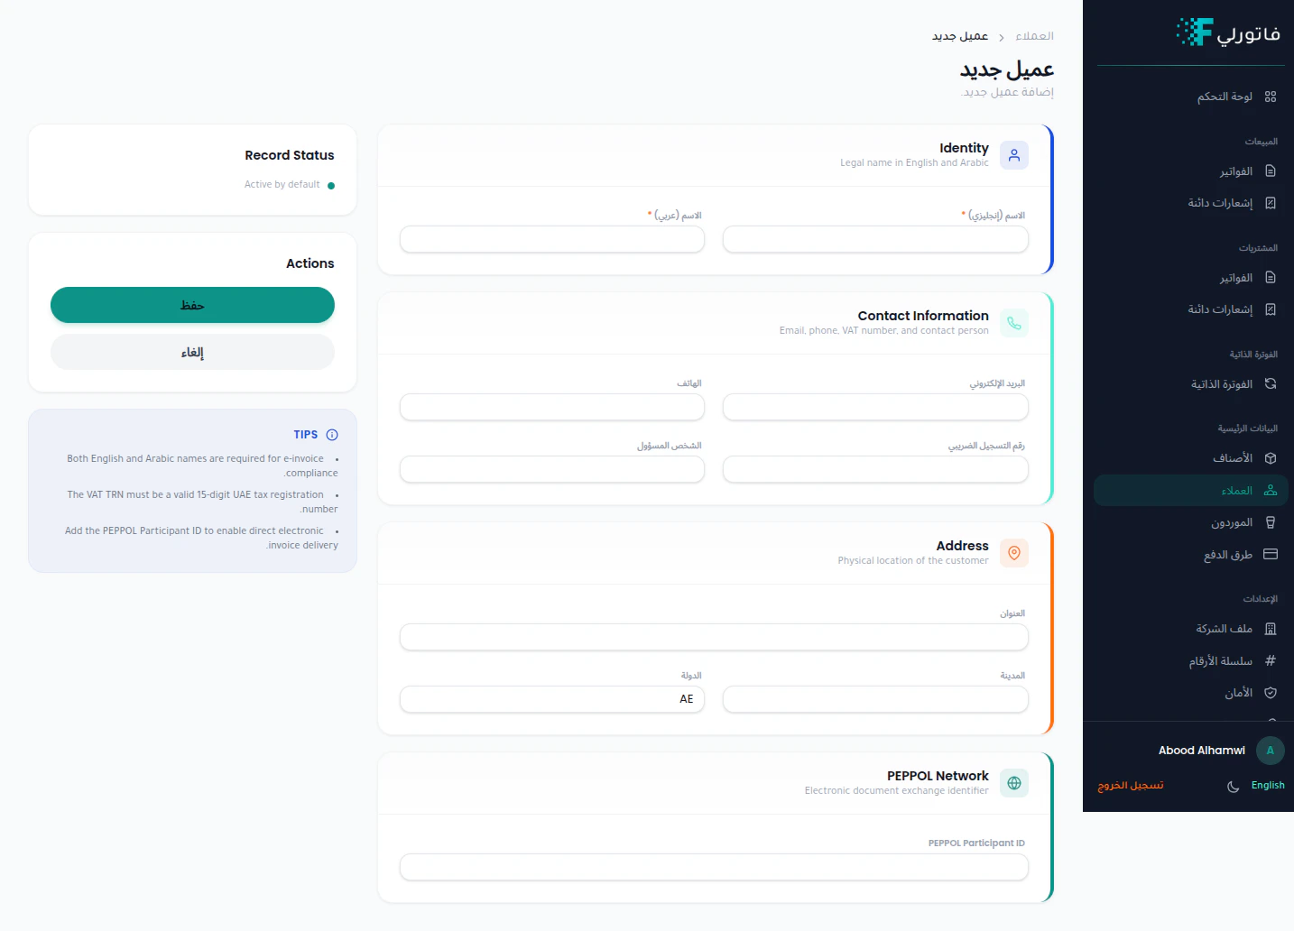The image size is (1294, 931).
Task: Click purchases الفواتير document icon
Action: coord(1271,278)
